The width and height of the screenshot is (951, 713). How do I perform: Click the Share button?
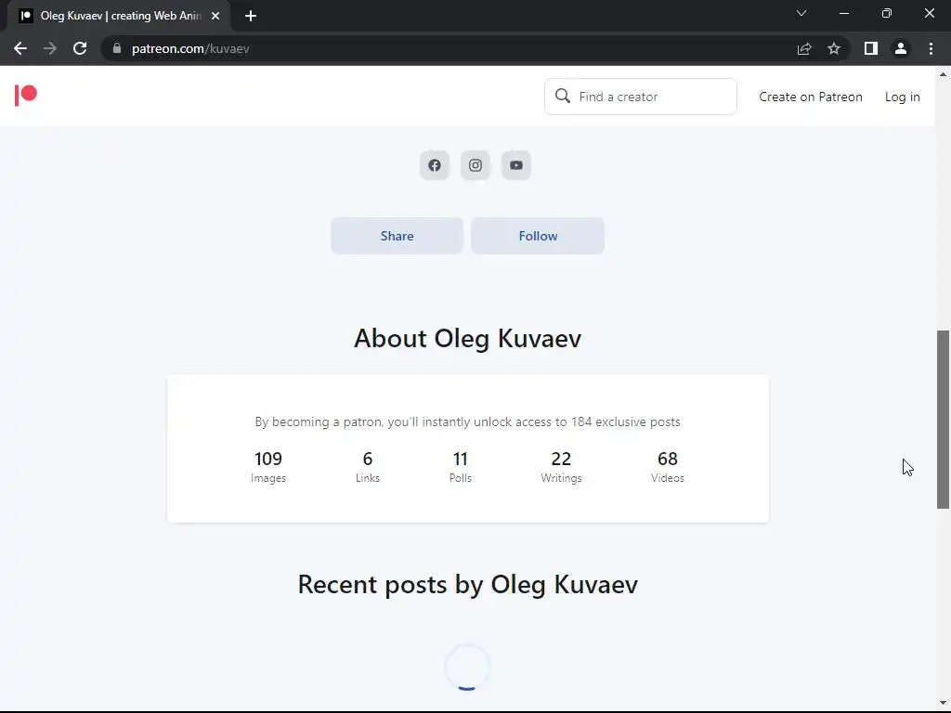(397, 236)
